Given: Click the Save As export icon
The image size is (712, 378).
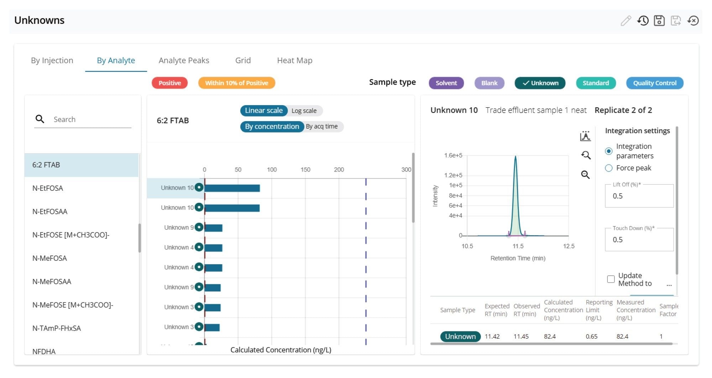Looking at the screenshot, I should [676, 21].
